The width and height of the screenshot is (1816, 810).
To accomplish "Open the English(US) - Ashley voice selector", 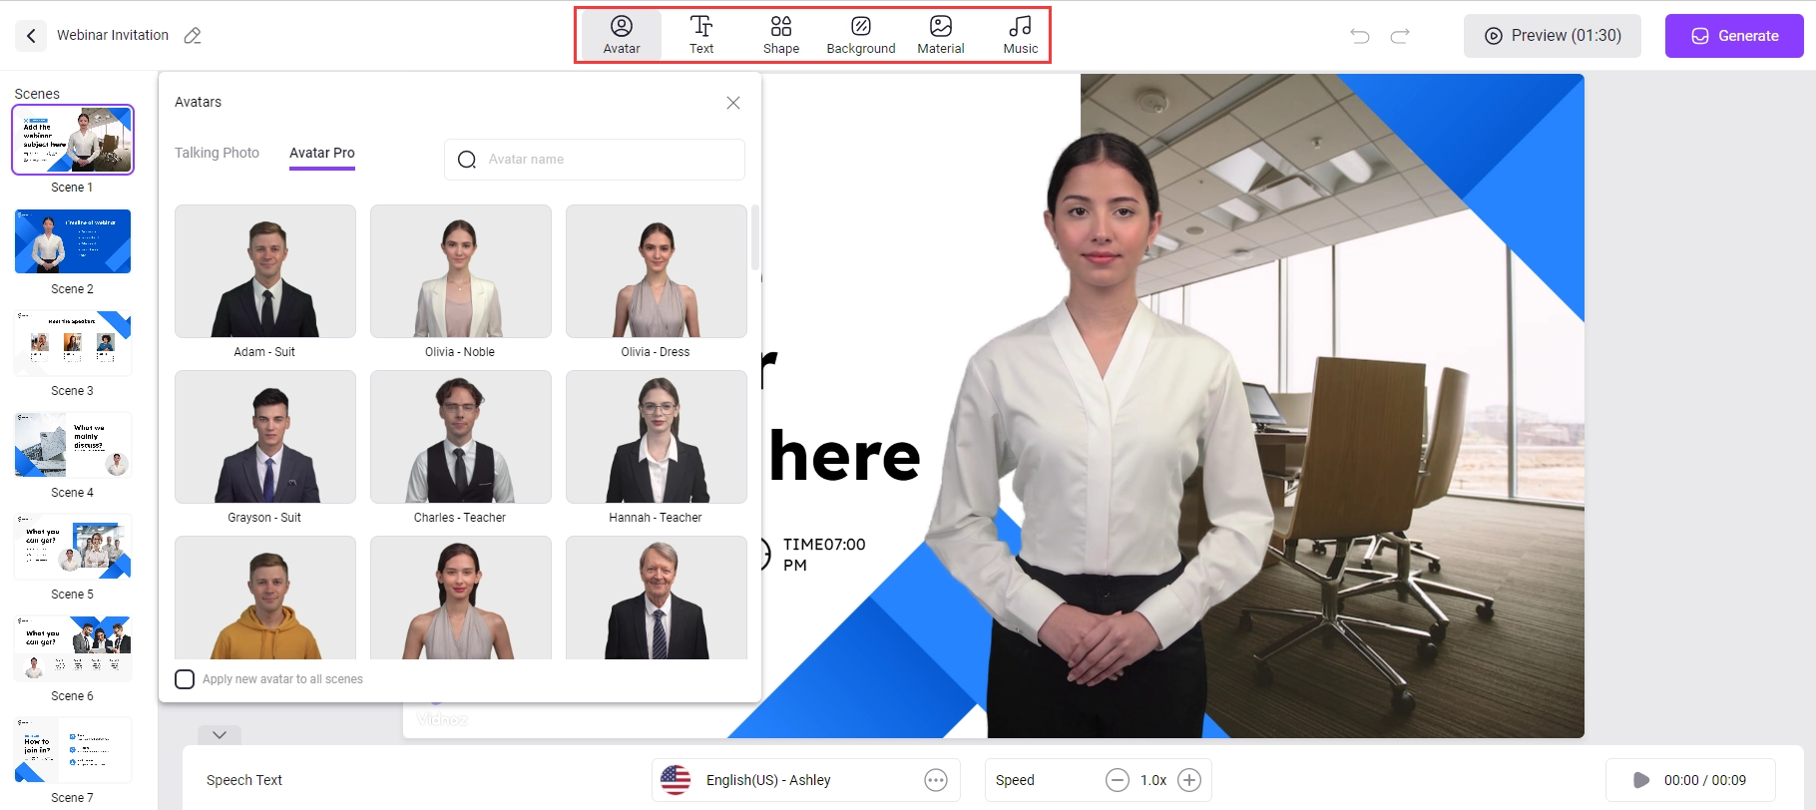I will point(788,780).
